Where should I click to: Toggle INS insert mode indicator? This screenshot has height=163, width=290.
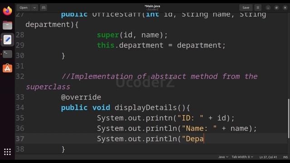click(285, 157)
